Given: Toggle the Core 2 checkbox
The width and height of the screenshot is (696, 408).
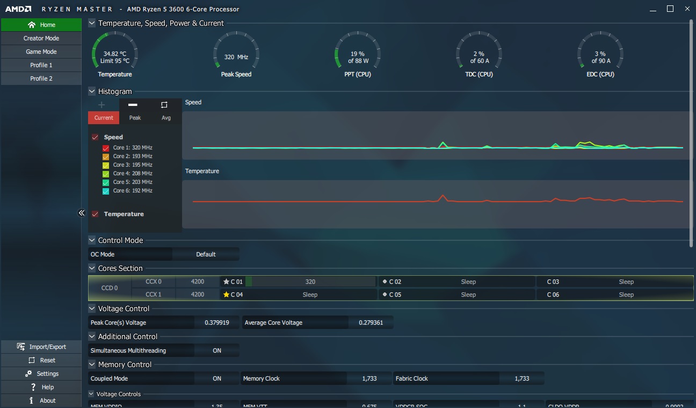Looking at the screenshot, I should pyautogui.click(x=106, y=156).
